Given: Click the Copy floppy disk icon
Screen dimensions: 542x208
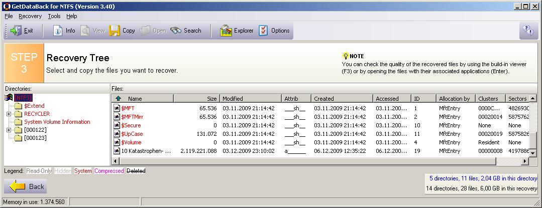Looking at the screenshot, I should [x=115, y=31].
